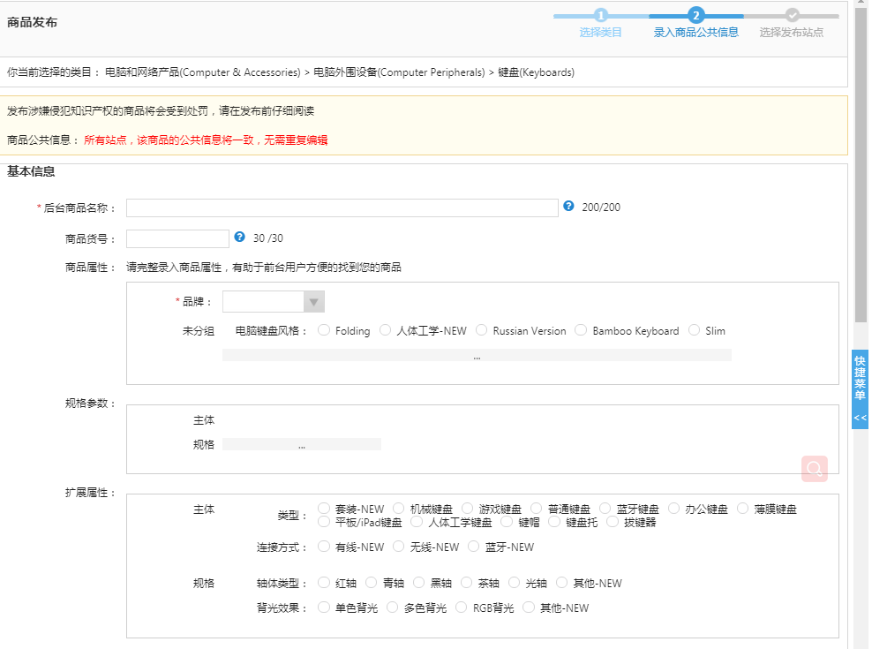The image size is (872, 649).
Task: Expand more 电脑键盘风格 options bar
Action: point(477,355)
